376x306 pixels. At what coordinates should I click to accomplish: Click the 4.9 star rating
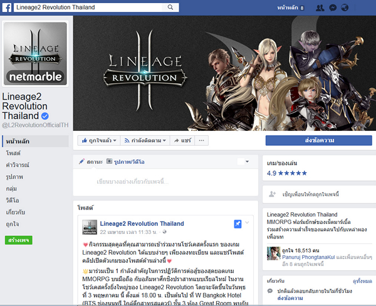(x=288, y=172)
